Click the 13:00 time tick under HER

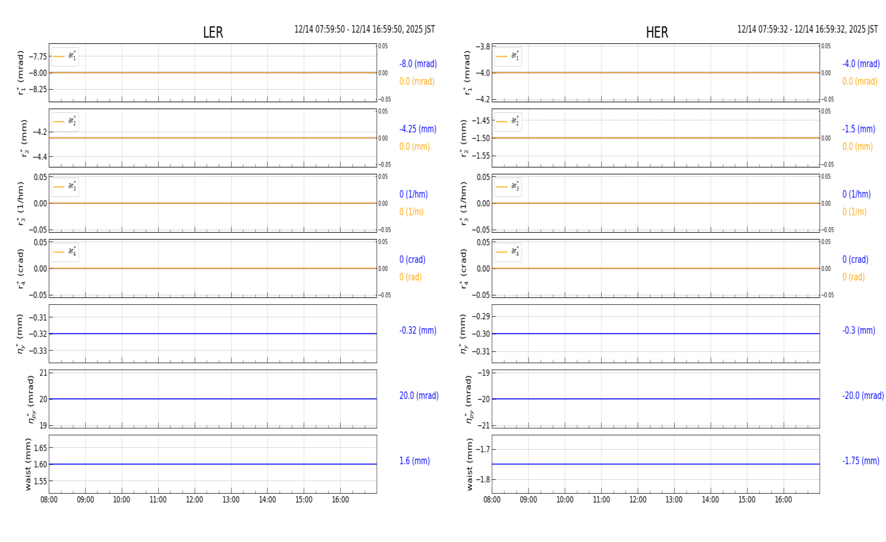(674, 500)
